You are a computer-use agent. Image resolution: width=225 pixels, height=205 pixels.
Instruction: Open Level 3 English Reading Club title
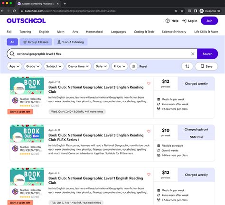coord(96,89)
